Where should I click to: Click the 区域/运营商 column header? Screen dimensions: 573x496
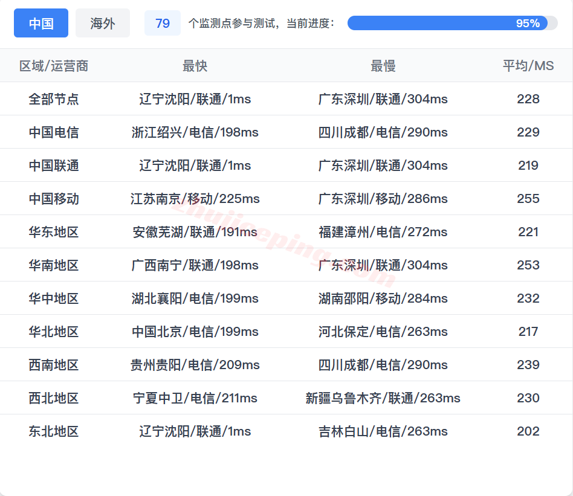coord(54,66)
